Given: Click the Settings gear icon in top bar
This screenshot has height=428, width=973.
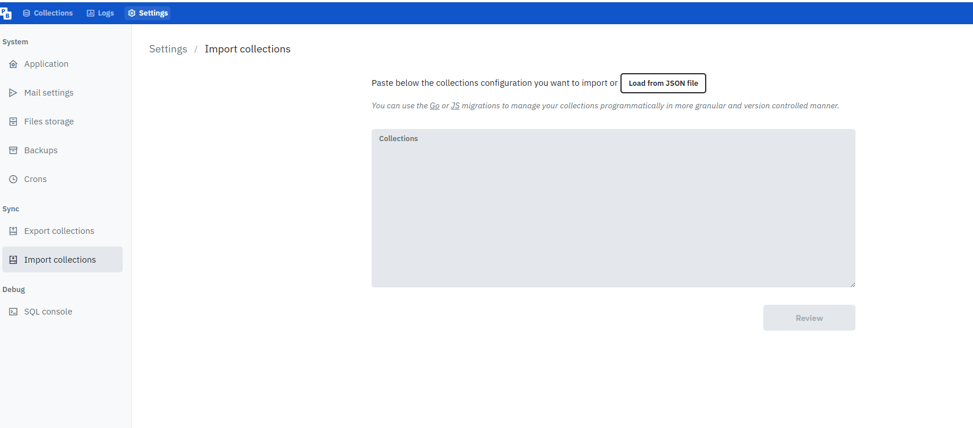Looking at the screenshot, I should [132, 13].
